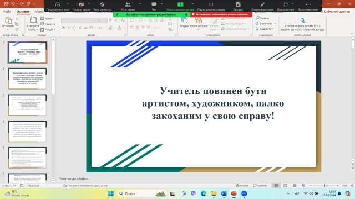
Task: Align text right
Action: 143,28
